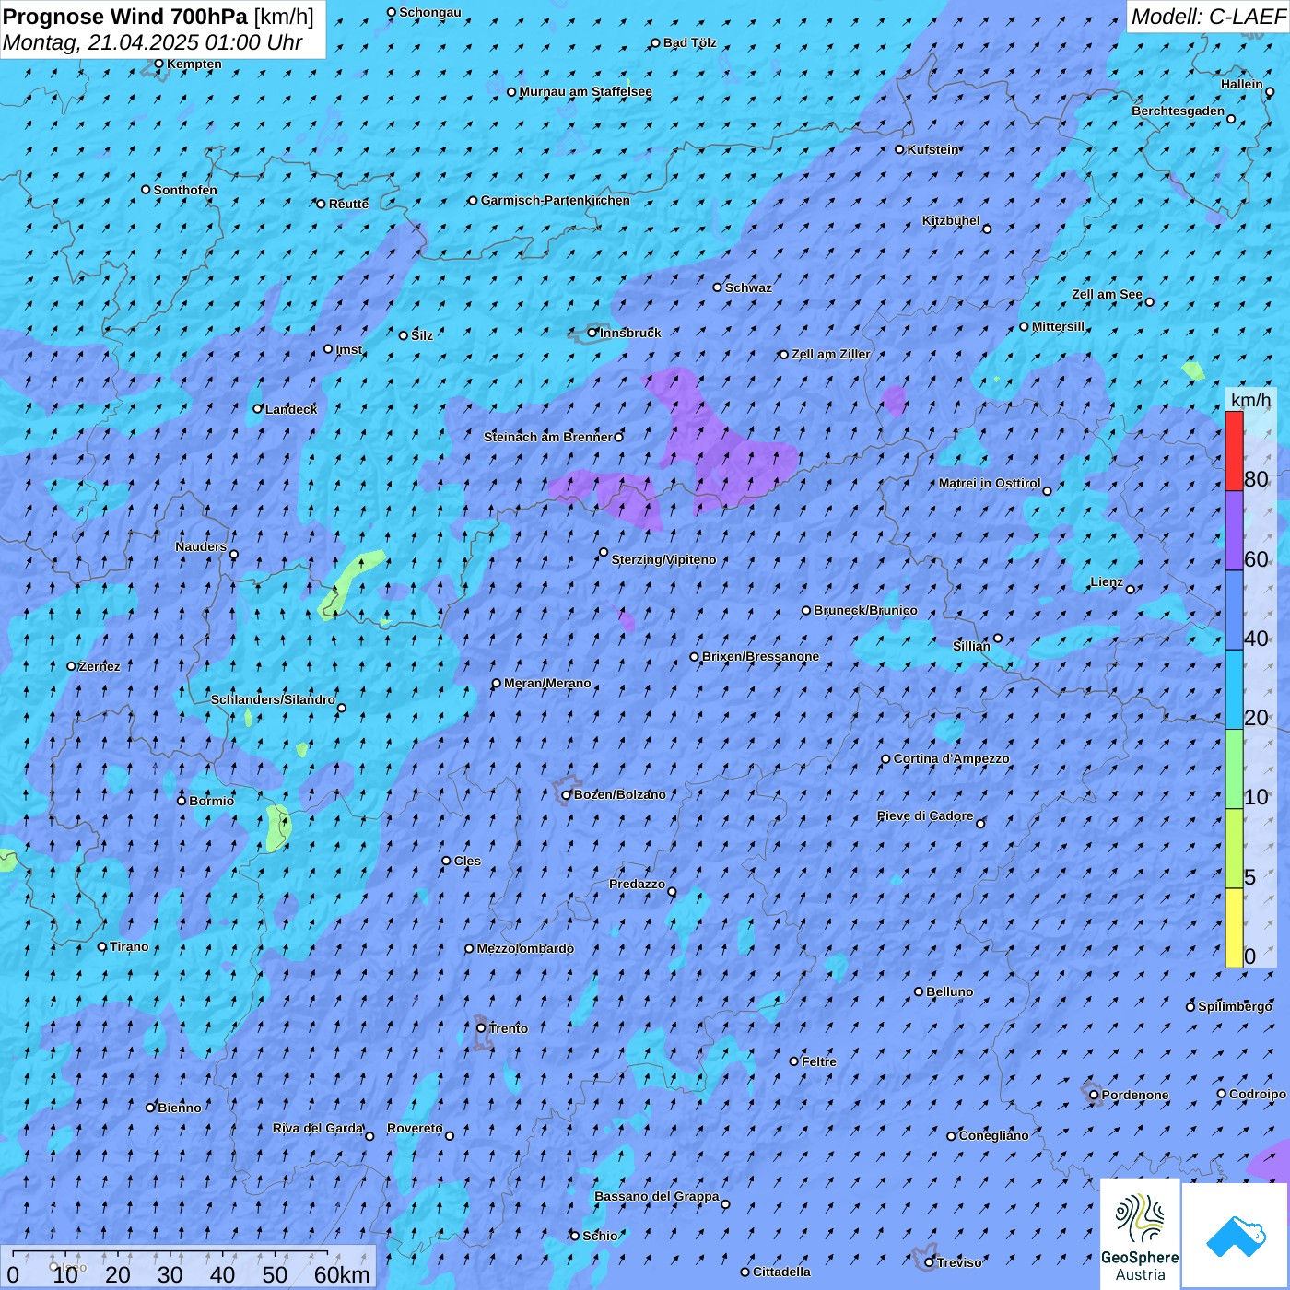Click the Steinach am Brenner label
This screenshot has height=1290, width=1290.
pyautogui.click(x=547, y=437)
